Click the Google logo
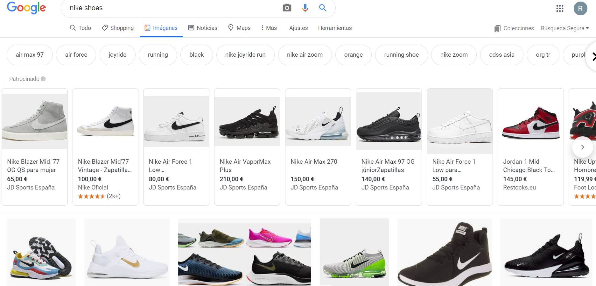 click(x=26, y=8)
